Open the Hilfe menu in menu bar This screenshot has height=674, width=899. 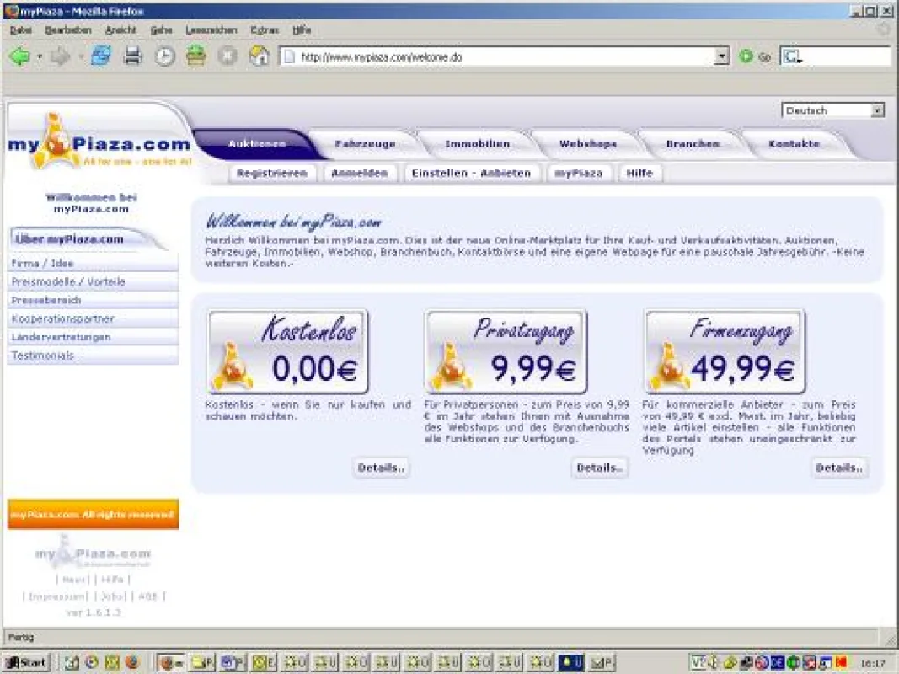[x=302, y=29]
